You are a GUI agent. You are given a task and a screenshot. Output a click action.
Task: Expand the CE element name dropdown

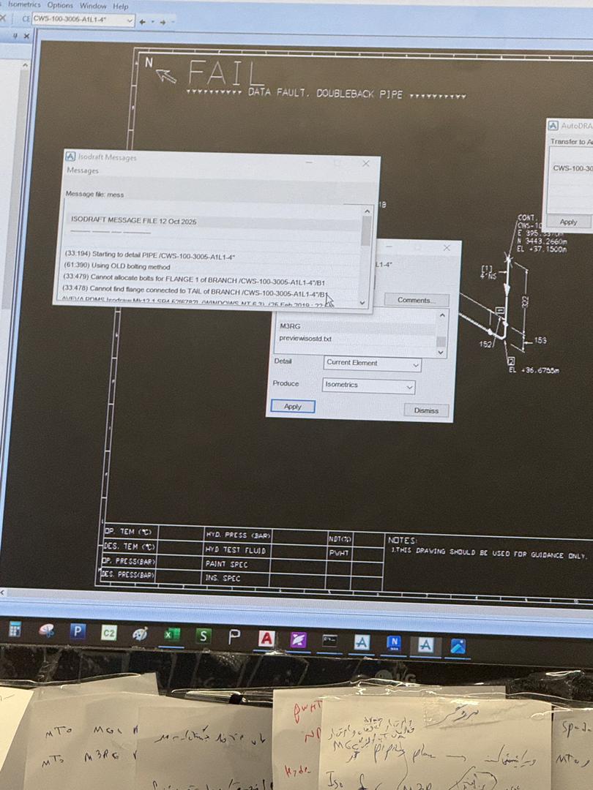(130, 20)
